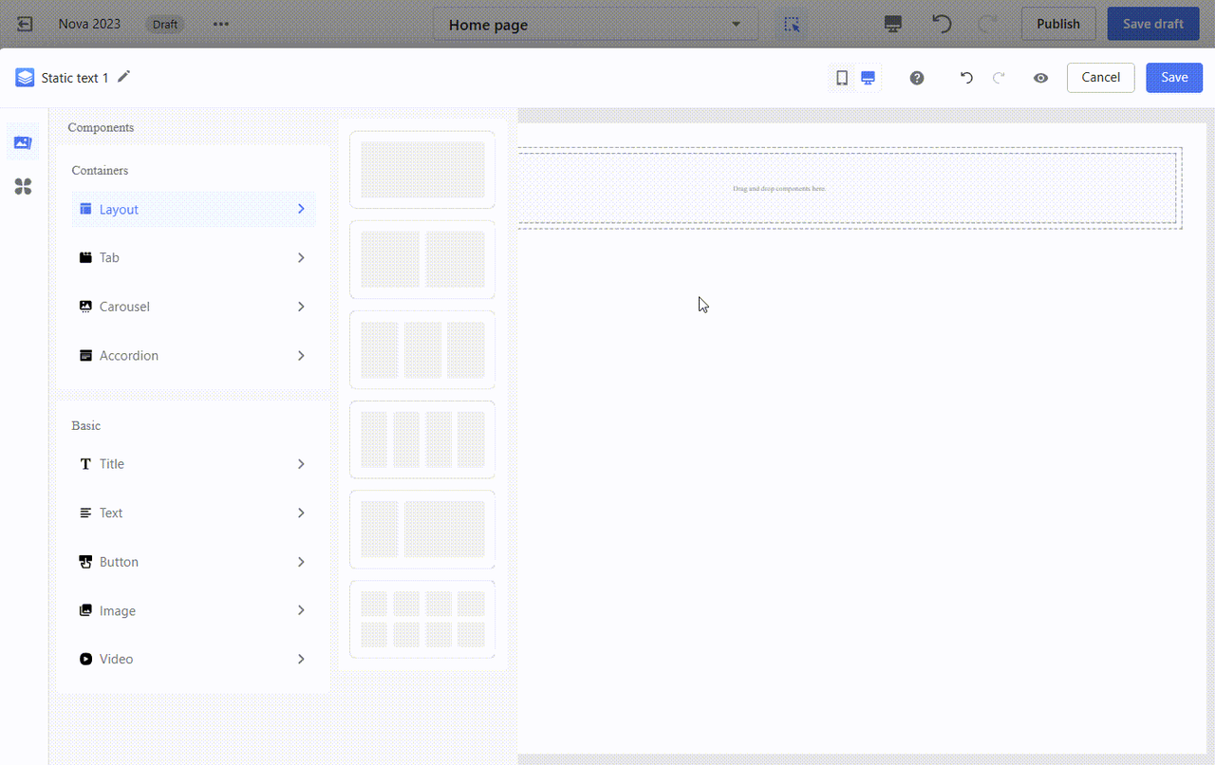Expand the Image chevron arrow
This screenshot has width=1215, height=765.
[x=301, y=610]
